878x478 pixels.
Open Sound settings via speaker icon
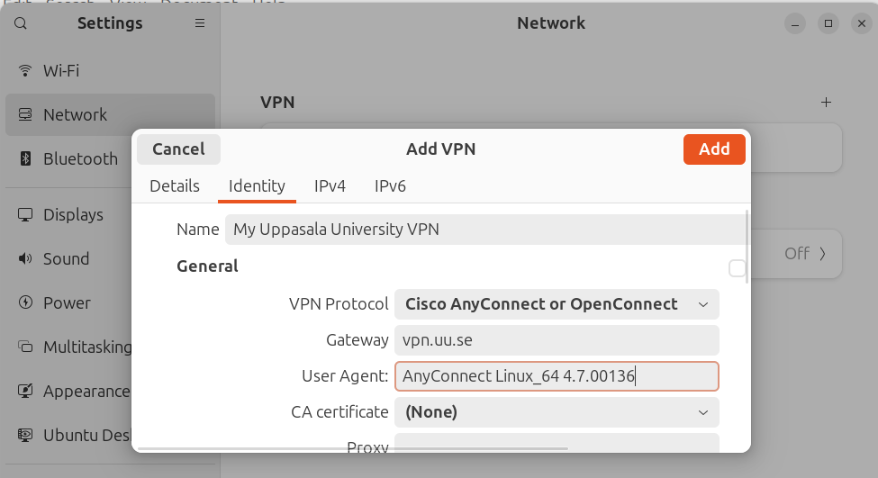25,259
